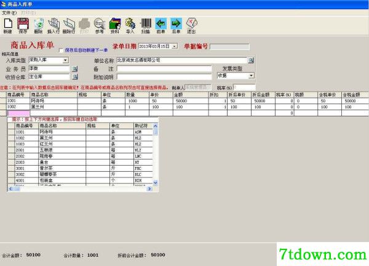Go to next order with 后单 arrow
Viewport: 369px width, 266px height.
(177, 25)
